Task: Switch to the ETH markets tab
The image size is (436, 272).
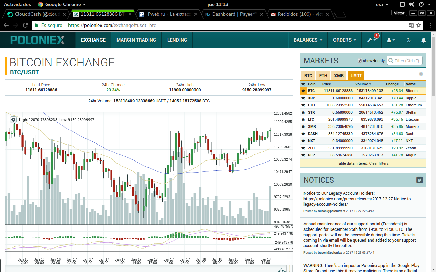Action: pyautogui.click(x=323, y=75)
